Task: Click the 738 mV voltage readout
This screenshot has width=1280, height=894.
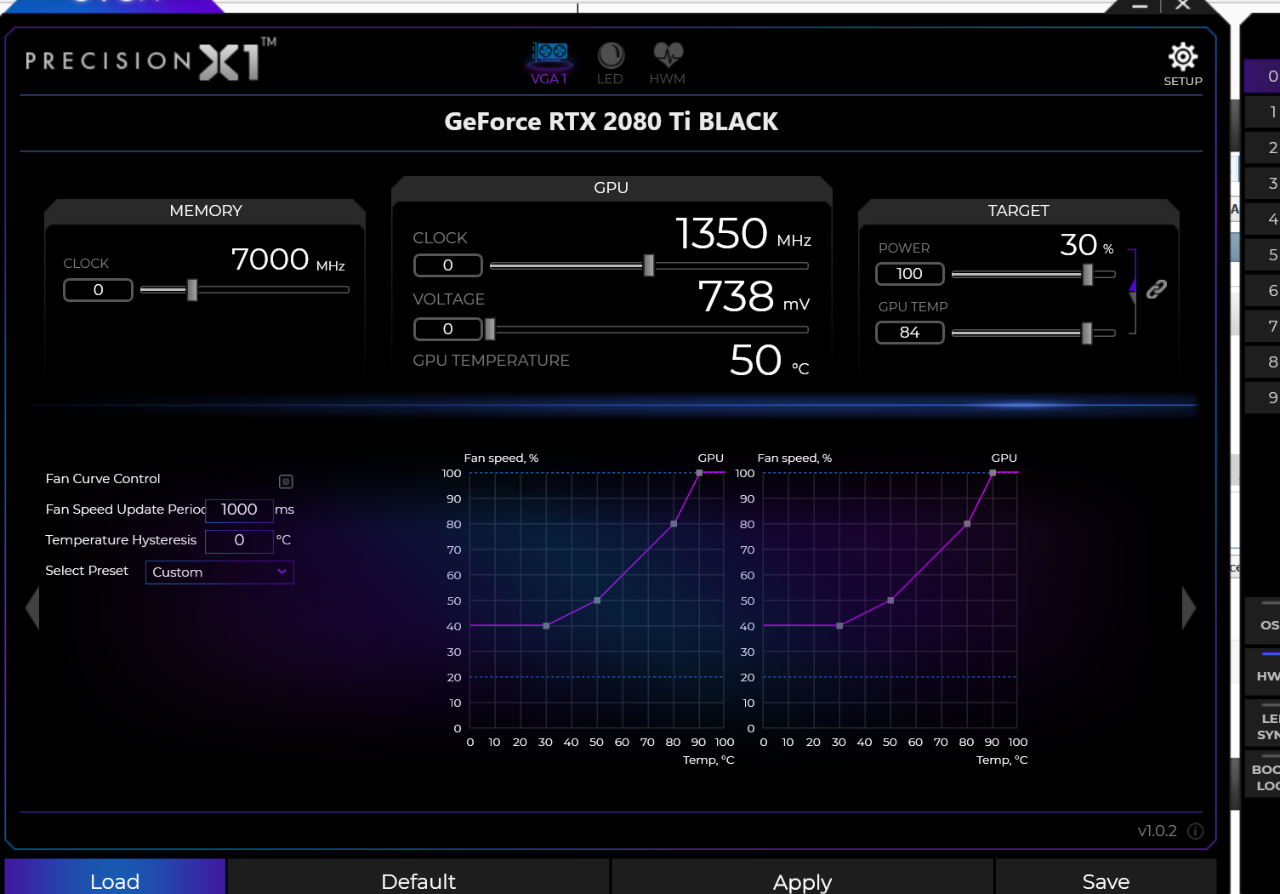Action: (754, 297)
